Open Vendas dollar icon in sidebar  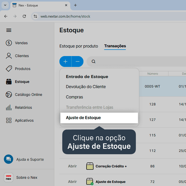[x=9, y=43]
